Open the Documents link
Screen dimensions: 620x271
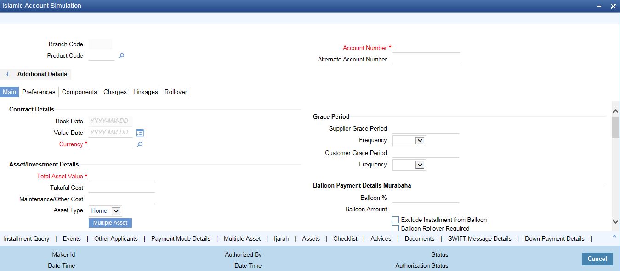pos(420,239)
